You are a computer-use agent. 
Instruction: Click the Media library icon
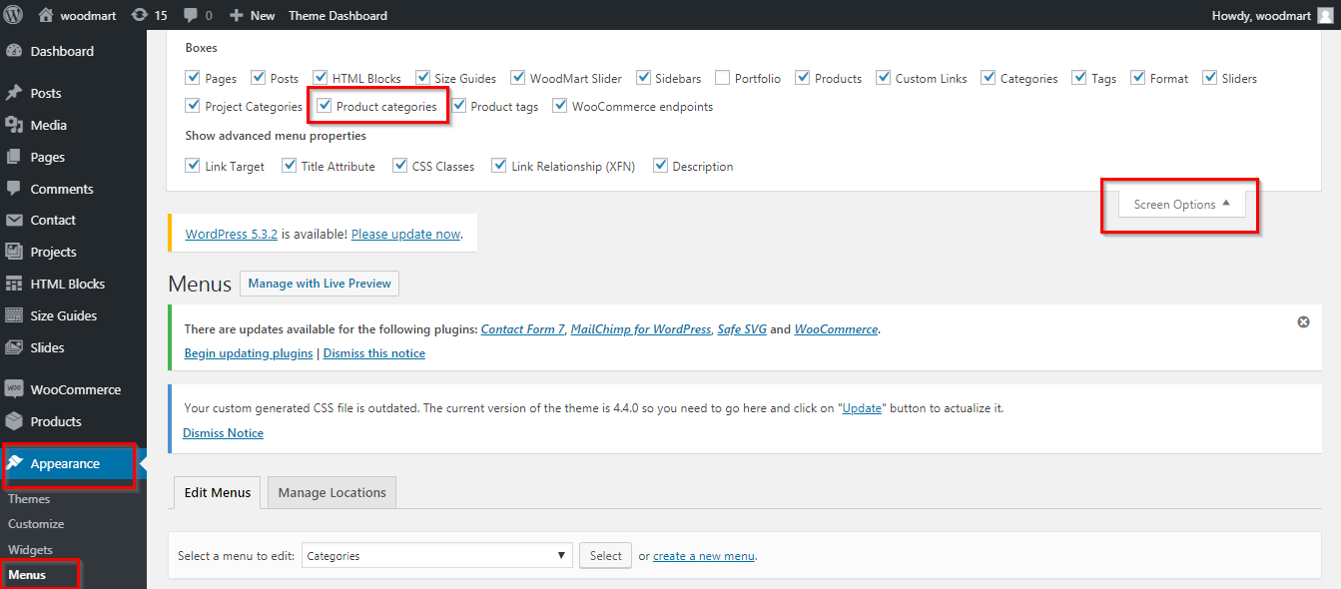pyautogui.click(x=14, y=125)
